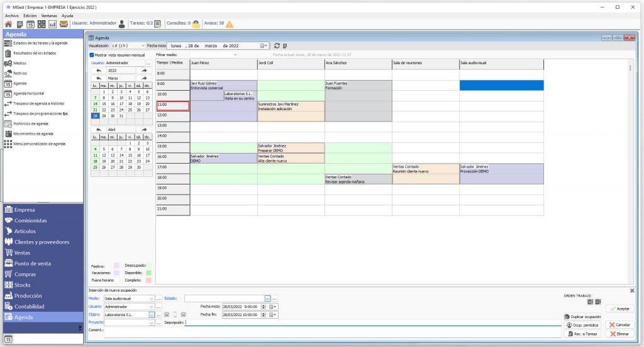644x347 pixels.
Task: Click the Rec. a Tareas button
Action: coord(582,334)
